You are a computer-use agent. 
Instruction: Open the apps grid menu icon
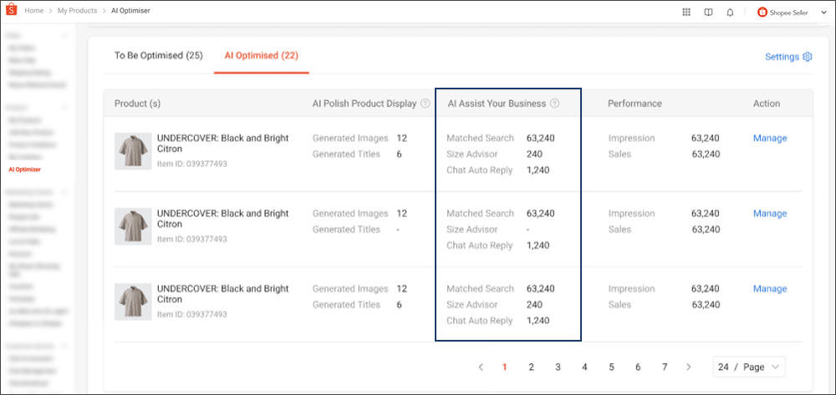point(686,12)
